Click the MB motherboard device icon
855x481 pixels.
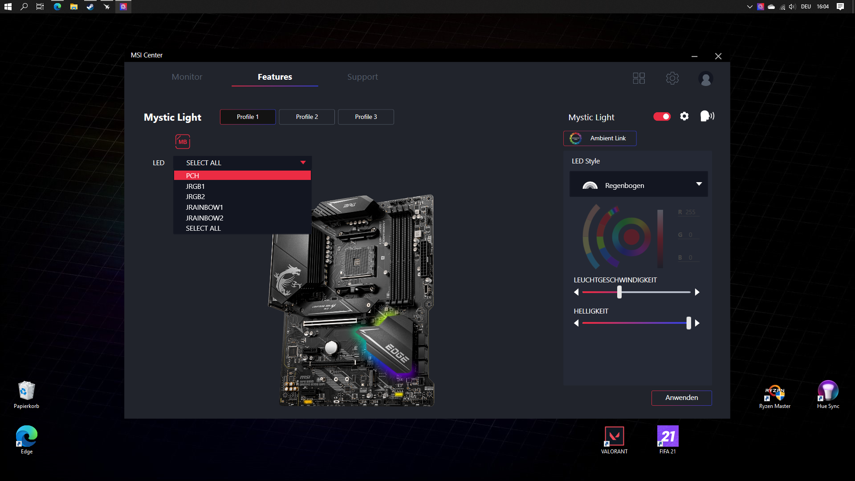183,142
